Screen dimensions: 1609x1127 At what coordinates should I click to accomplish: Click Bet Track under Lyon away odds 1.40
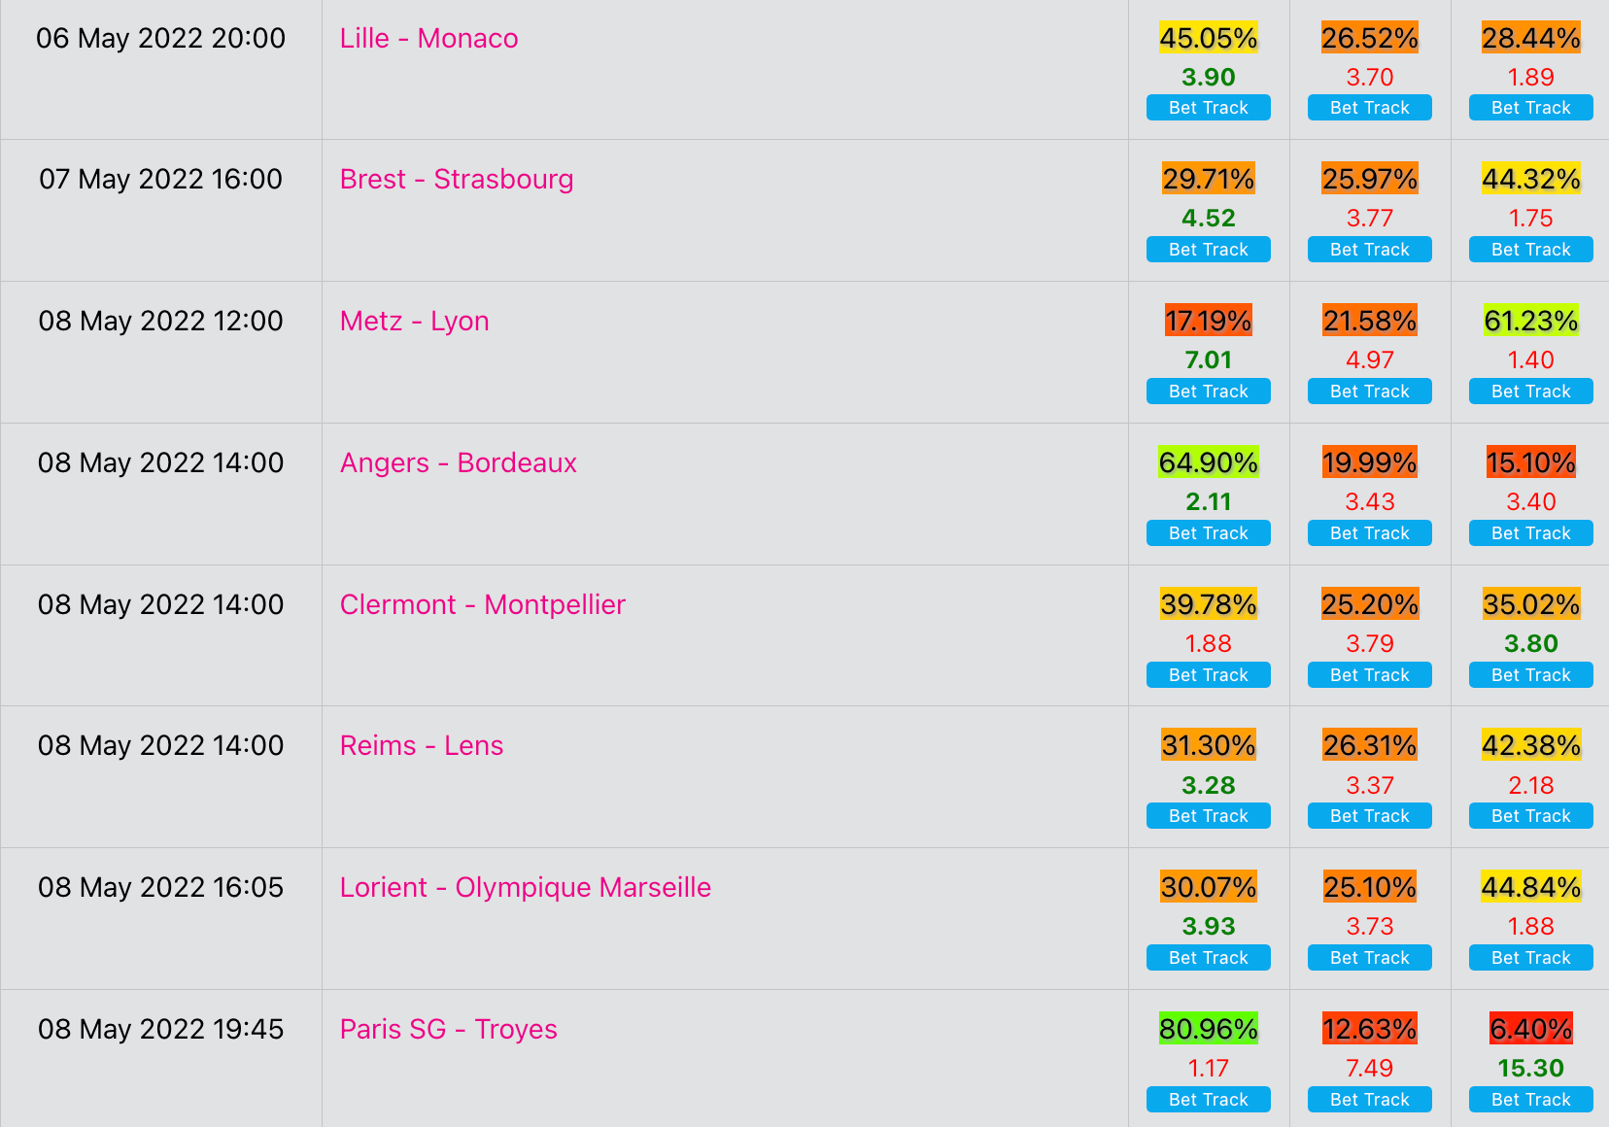[x=1531, y=392]
